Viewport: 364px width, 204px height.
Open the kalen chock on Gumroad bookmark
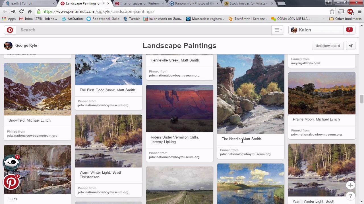coord(163,19)
